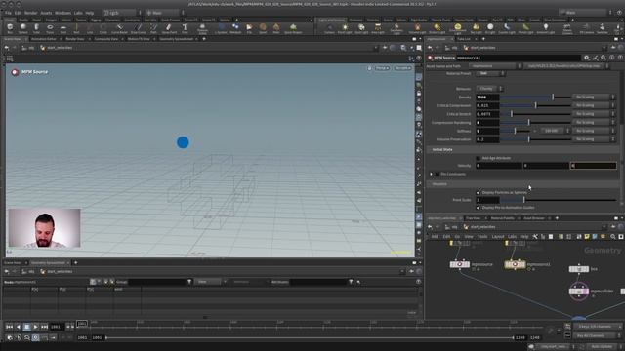Click the Caustic Light shelf tool
Image resolution: width=625 pixels, height=351 pixels.
point(507,28)
